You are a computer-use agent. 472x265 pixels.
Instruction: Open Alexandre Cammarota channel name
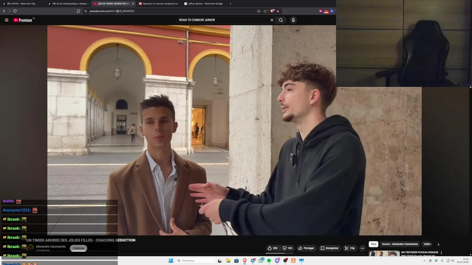[x=51, y=247]
